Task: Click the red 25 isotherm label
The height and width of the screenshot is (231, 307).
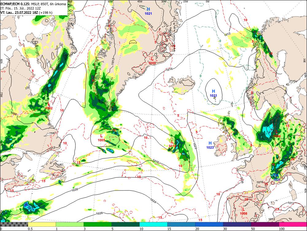Action: [277, 209]
